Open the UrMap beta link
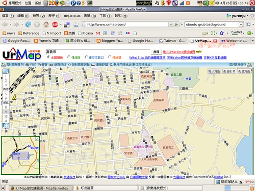 click(179, 52)
